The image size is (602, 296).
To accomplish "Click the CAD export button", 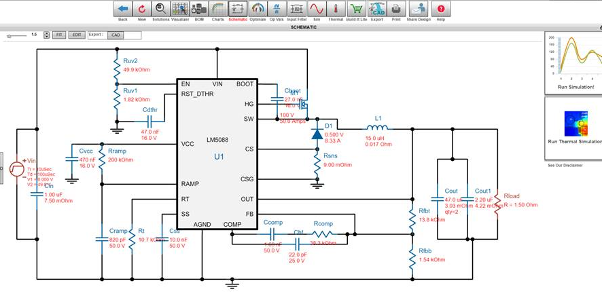I will (116, 35).
